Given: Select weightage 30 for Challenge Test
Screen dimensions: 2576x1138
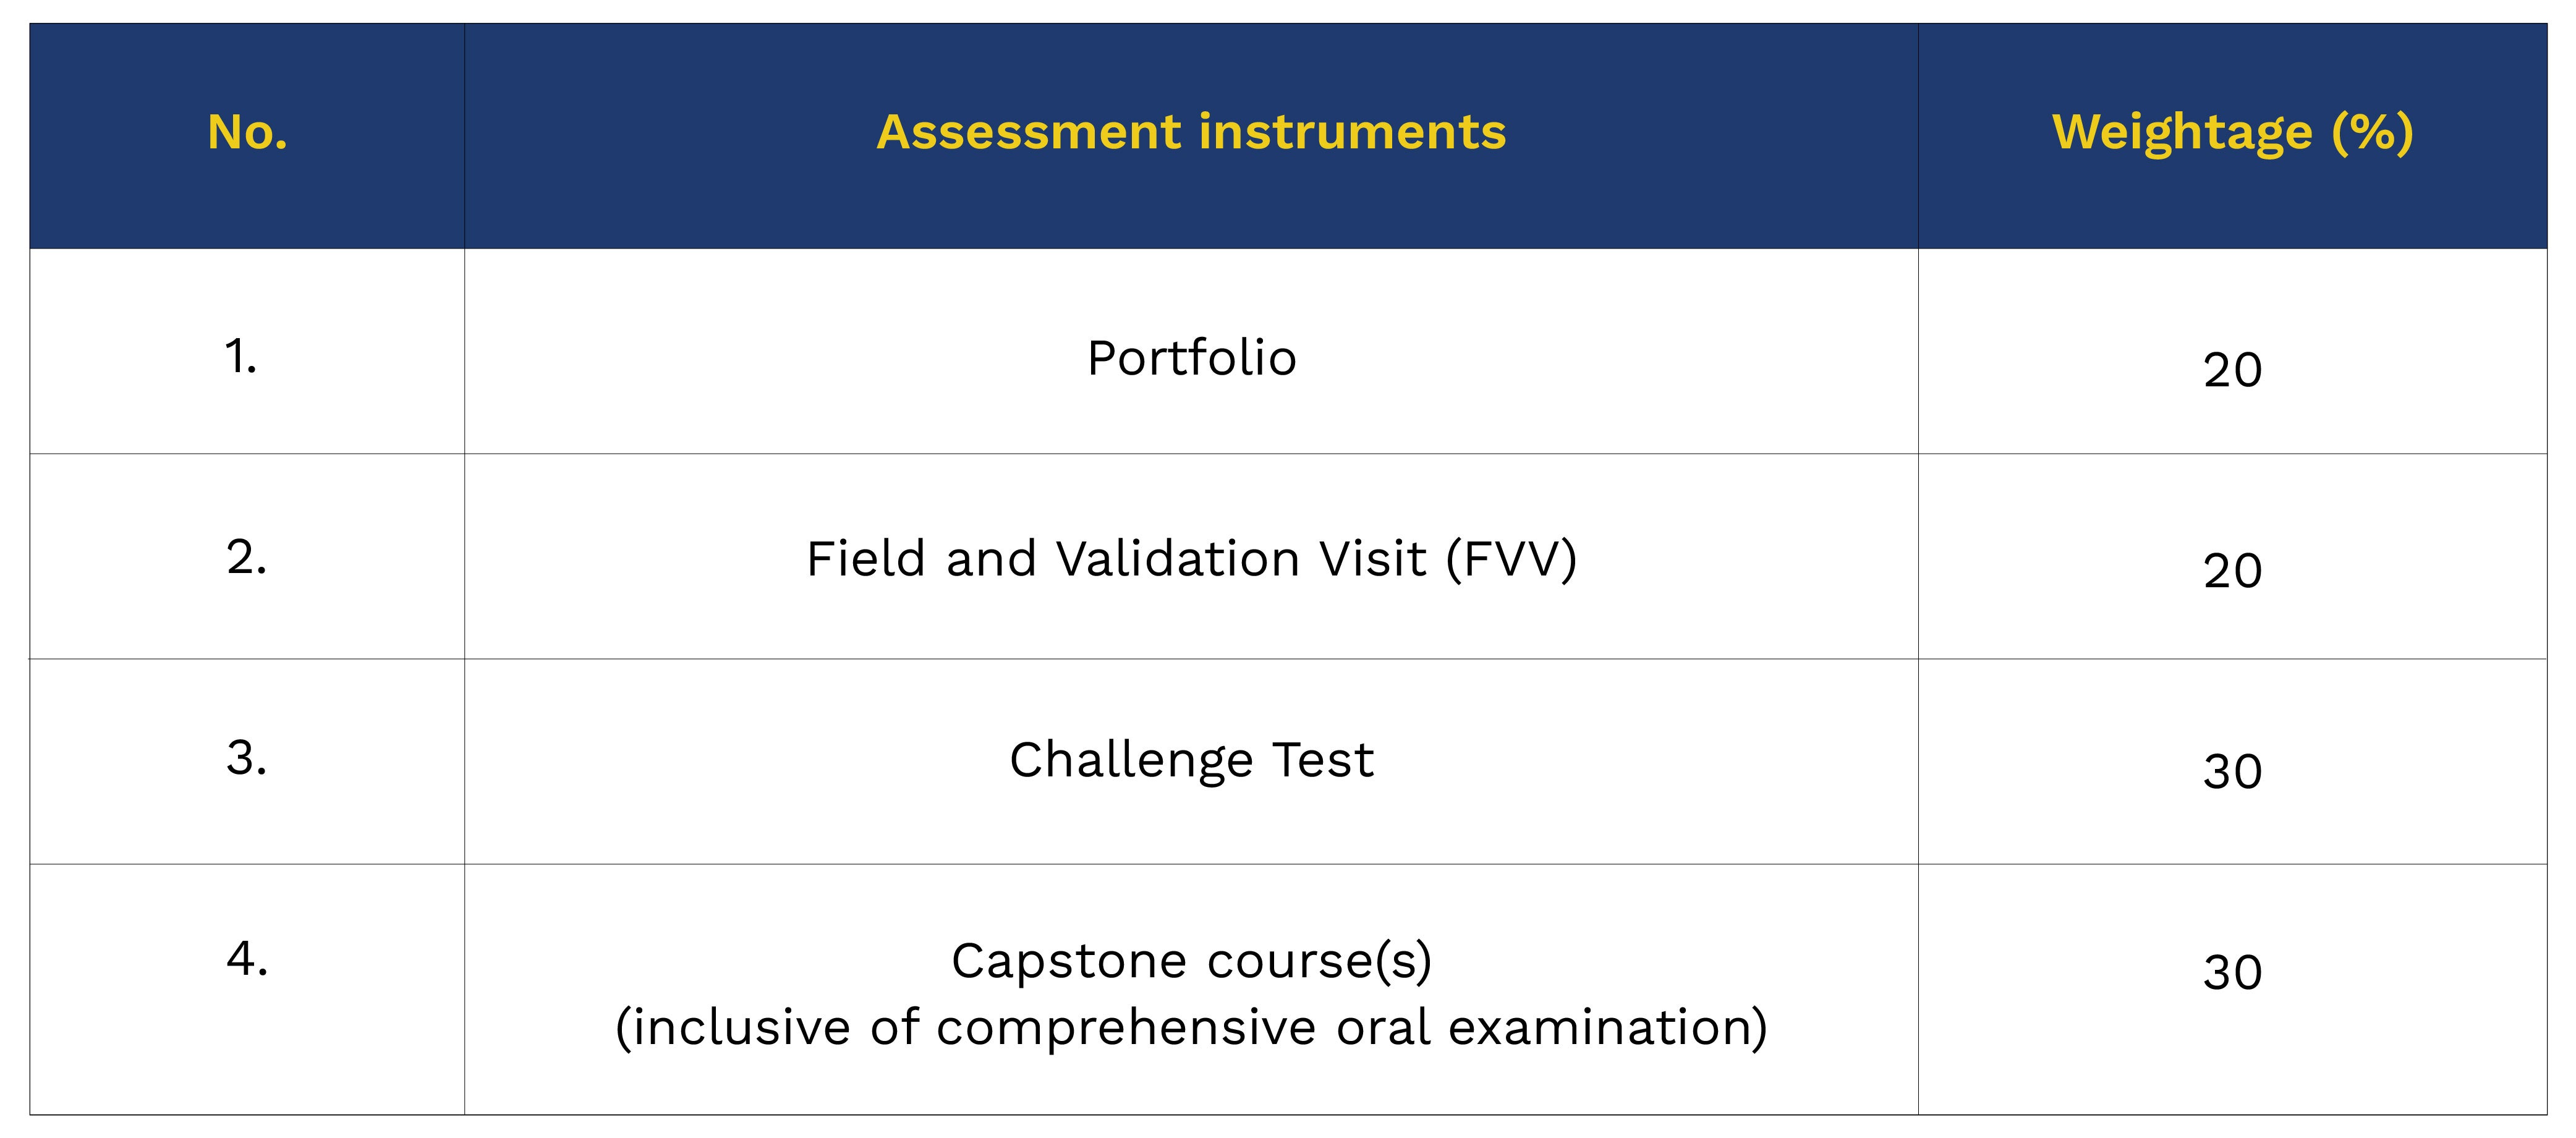Looking at the screenshot, I should [x=2232, y=772].
